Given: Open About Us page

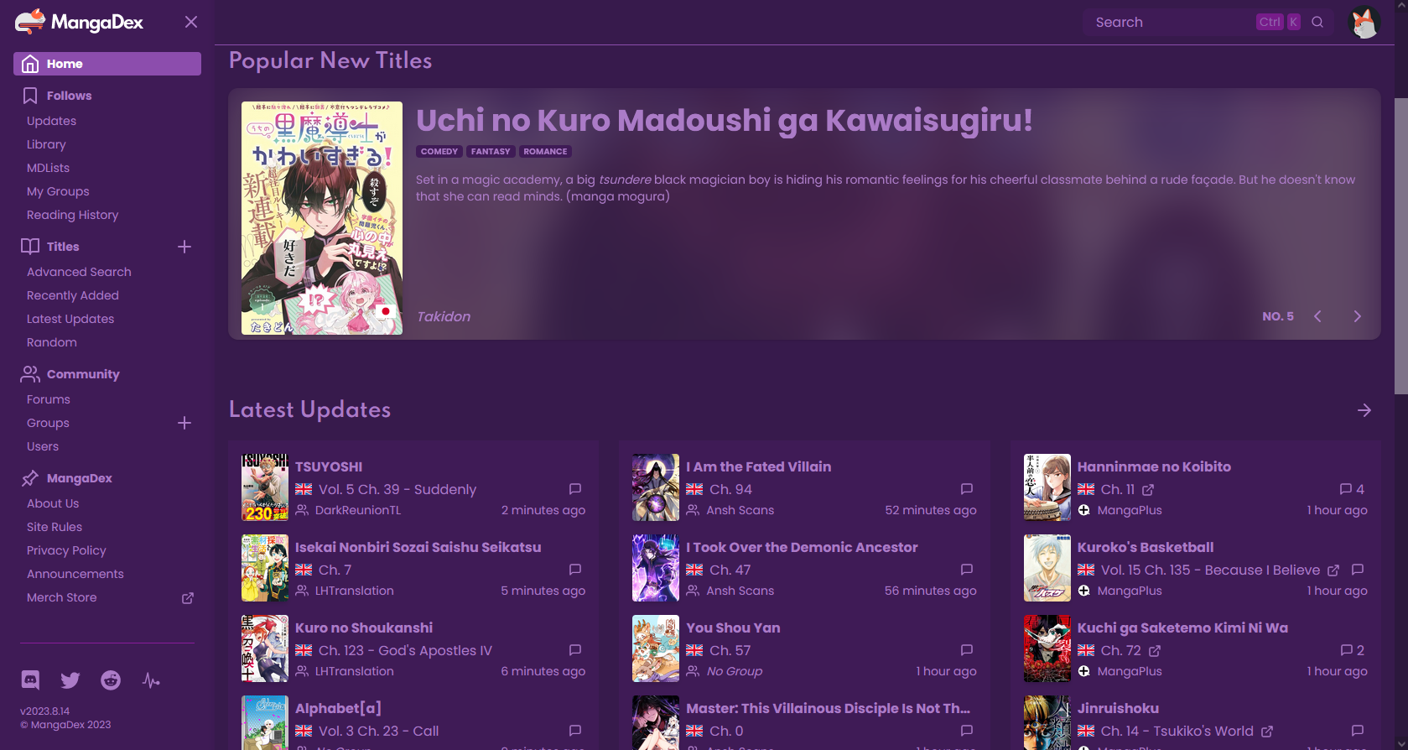Looking at the screenshot, I should [x=53, y=503].
